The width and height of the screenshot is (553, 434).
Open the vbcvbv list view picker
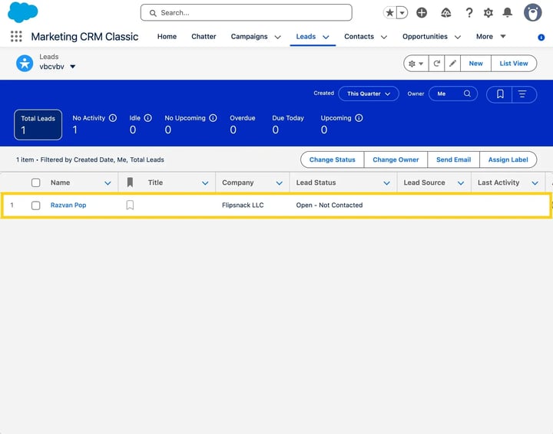point(58,67)
